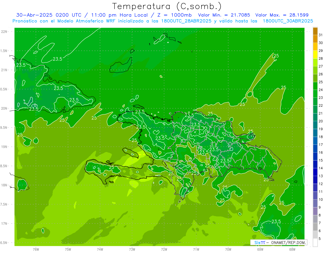This screenshot has width=328, height=253.
Task: Click the '8.5N' latitude axis label
Action: 4,166
